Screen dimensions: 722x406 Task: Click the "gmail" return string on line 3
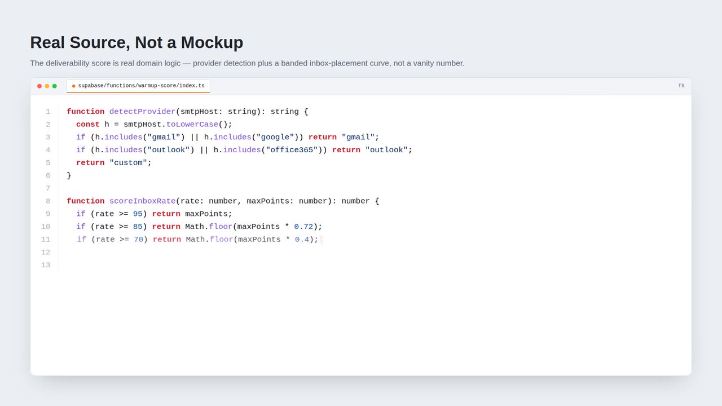358,138
